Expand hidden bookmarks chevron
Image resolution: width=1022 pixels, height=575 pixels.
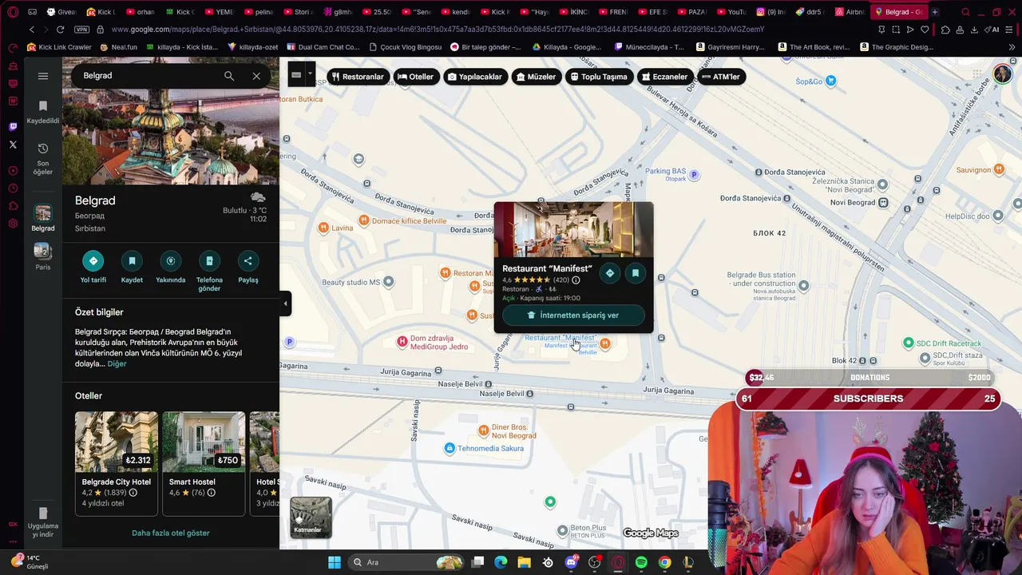click(x=1012, y=47)
